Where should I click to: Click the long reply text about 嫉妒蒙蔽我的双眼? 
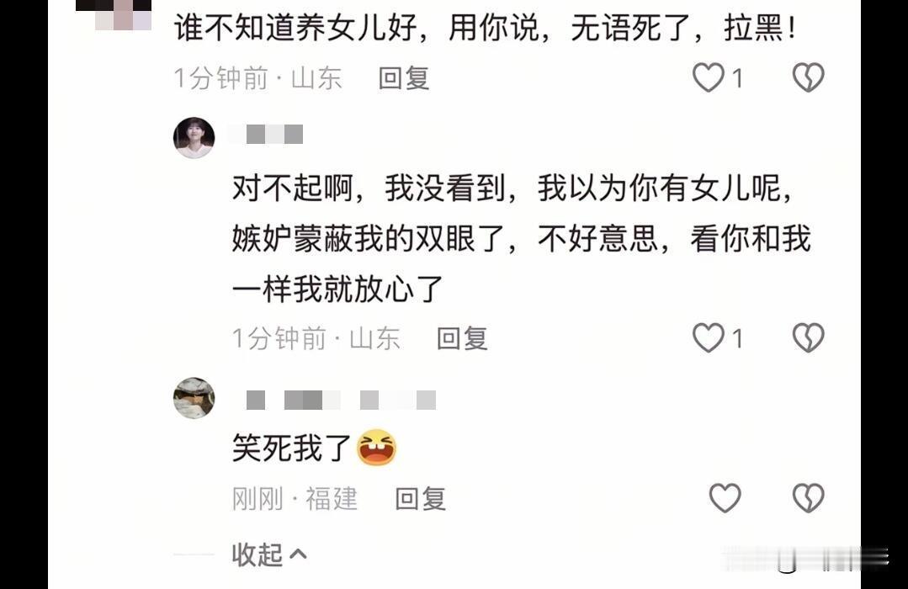521,239
